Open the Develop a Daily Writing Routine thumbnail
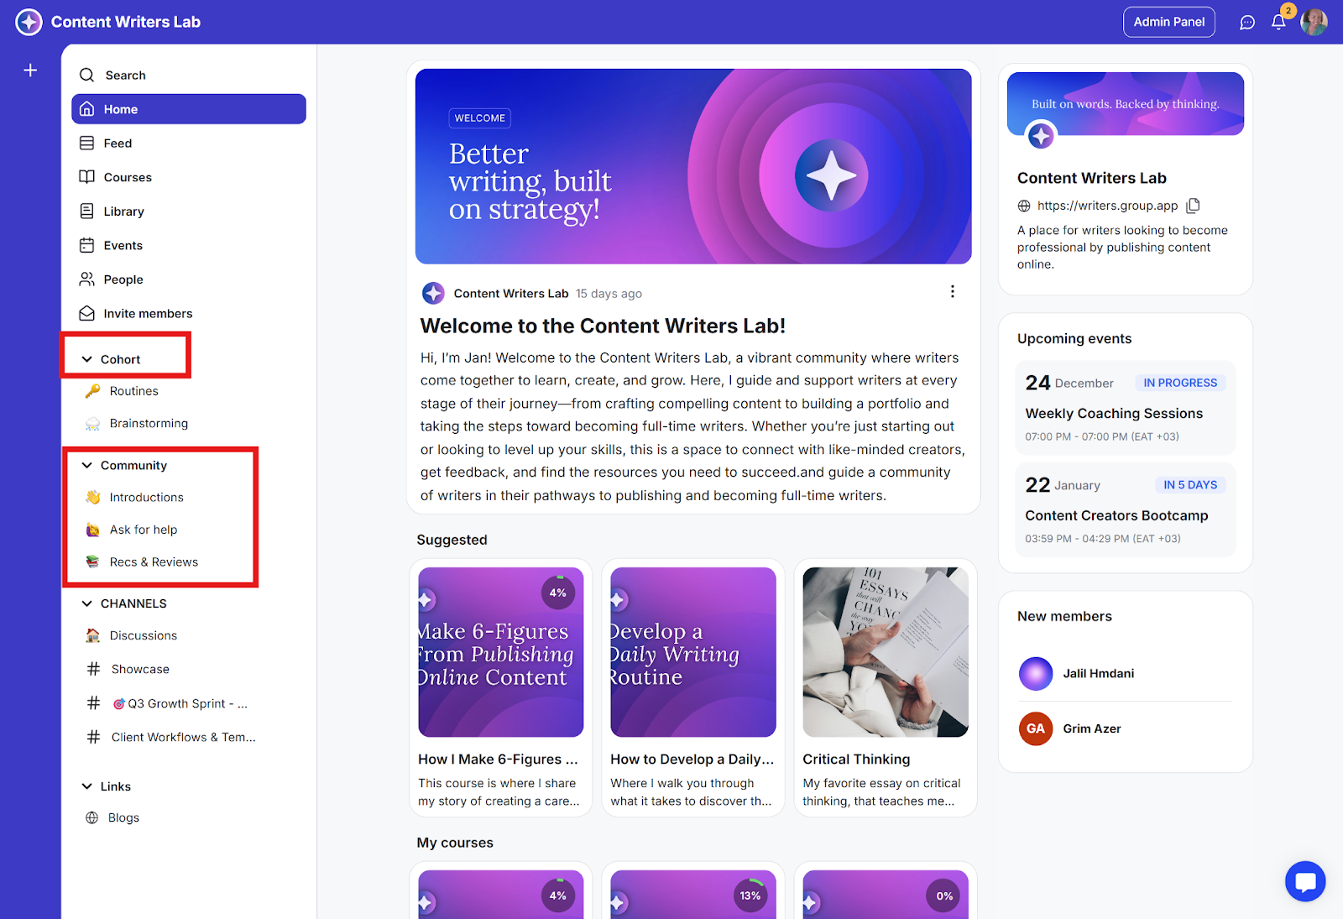Image resolution: width=1343 pixels, height=919 pixels. [693, 652]
